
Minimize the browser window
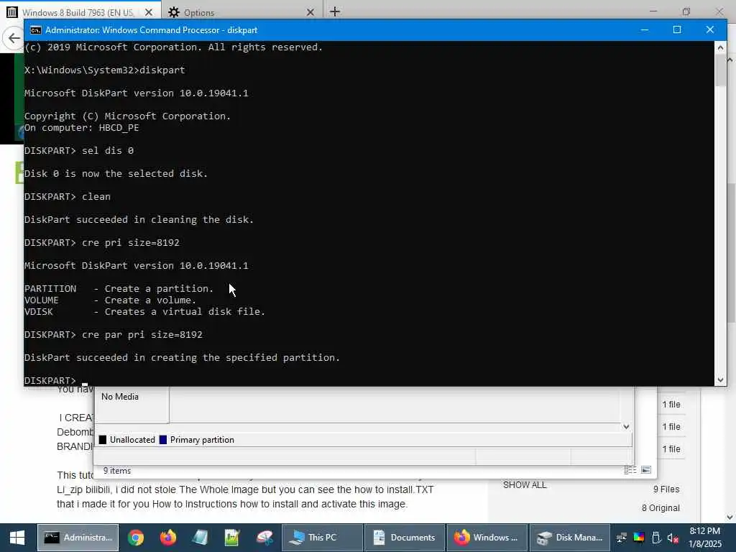653,11
